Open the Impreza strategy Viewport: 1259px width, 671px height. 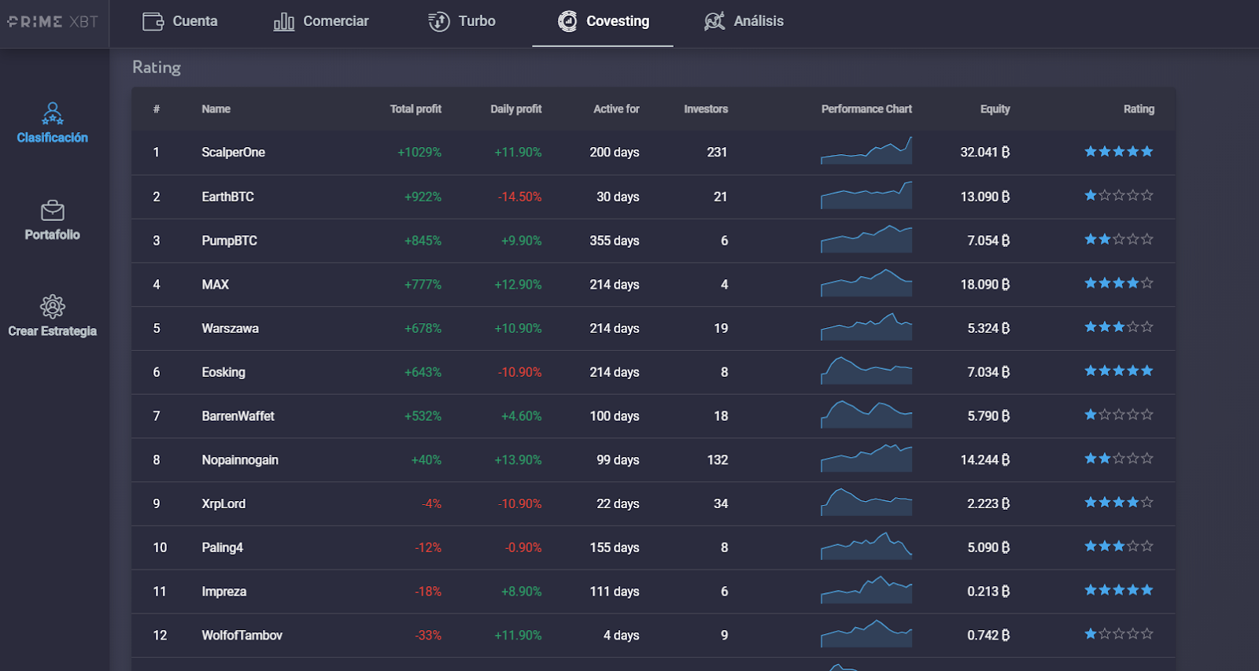pos(223,592)
